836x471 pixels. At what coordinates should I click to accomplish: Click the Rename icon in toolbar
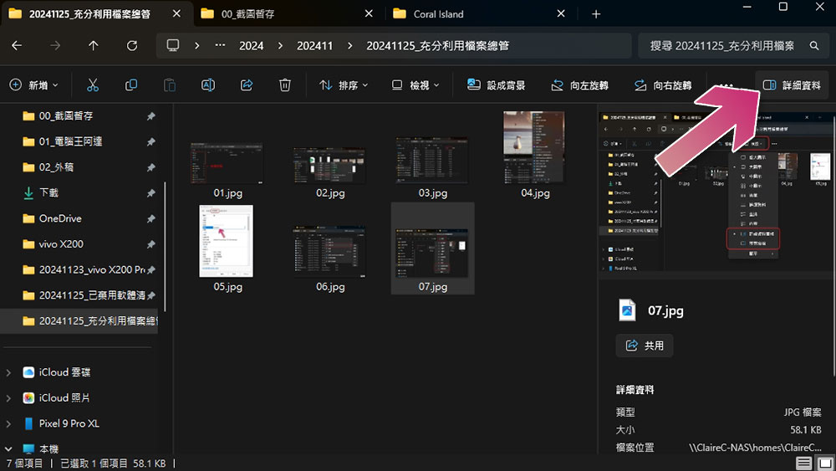click(208, 84)
